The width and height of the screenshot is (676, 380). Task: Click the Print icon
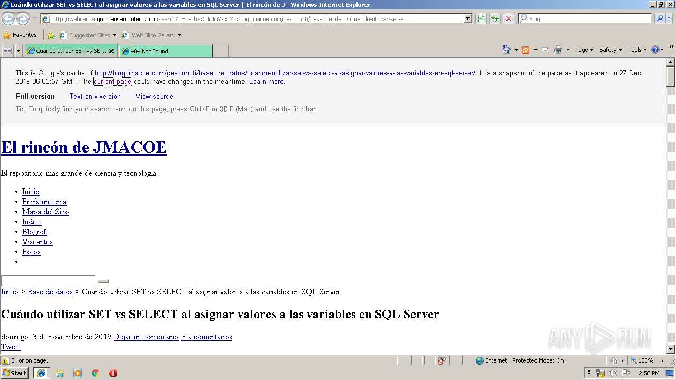click(x=558, y=50)
